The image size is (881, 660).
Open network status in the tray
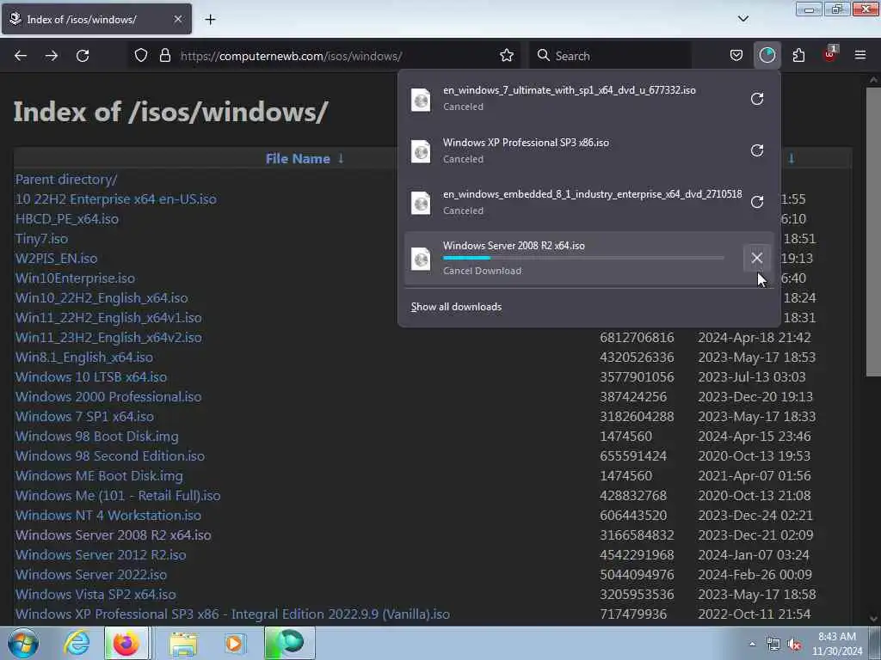click(x=773, y=645)
